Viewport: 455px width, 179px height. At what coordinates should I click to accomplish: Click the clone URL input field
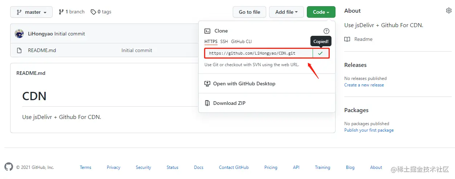[259, 53]
